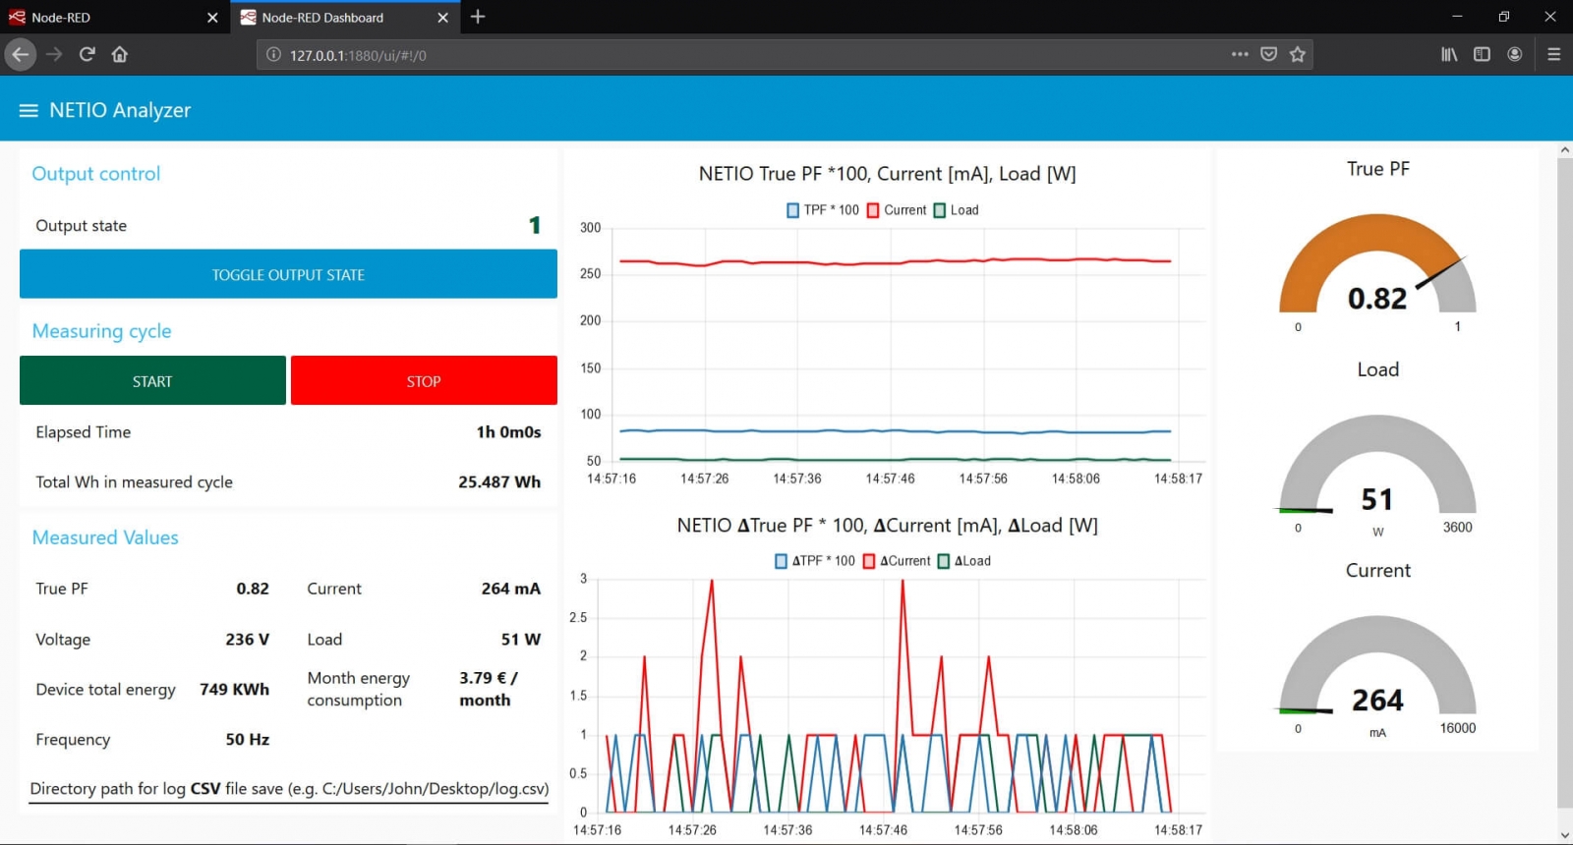Screen dimensions: 1573x845
Task: Stop the measuring cycle
Action: [x=424, y=380]
